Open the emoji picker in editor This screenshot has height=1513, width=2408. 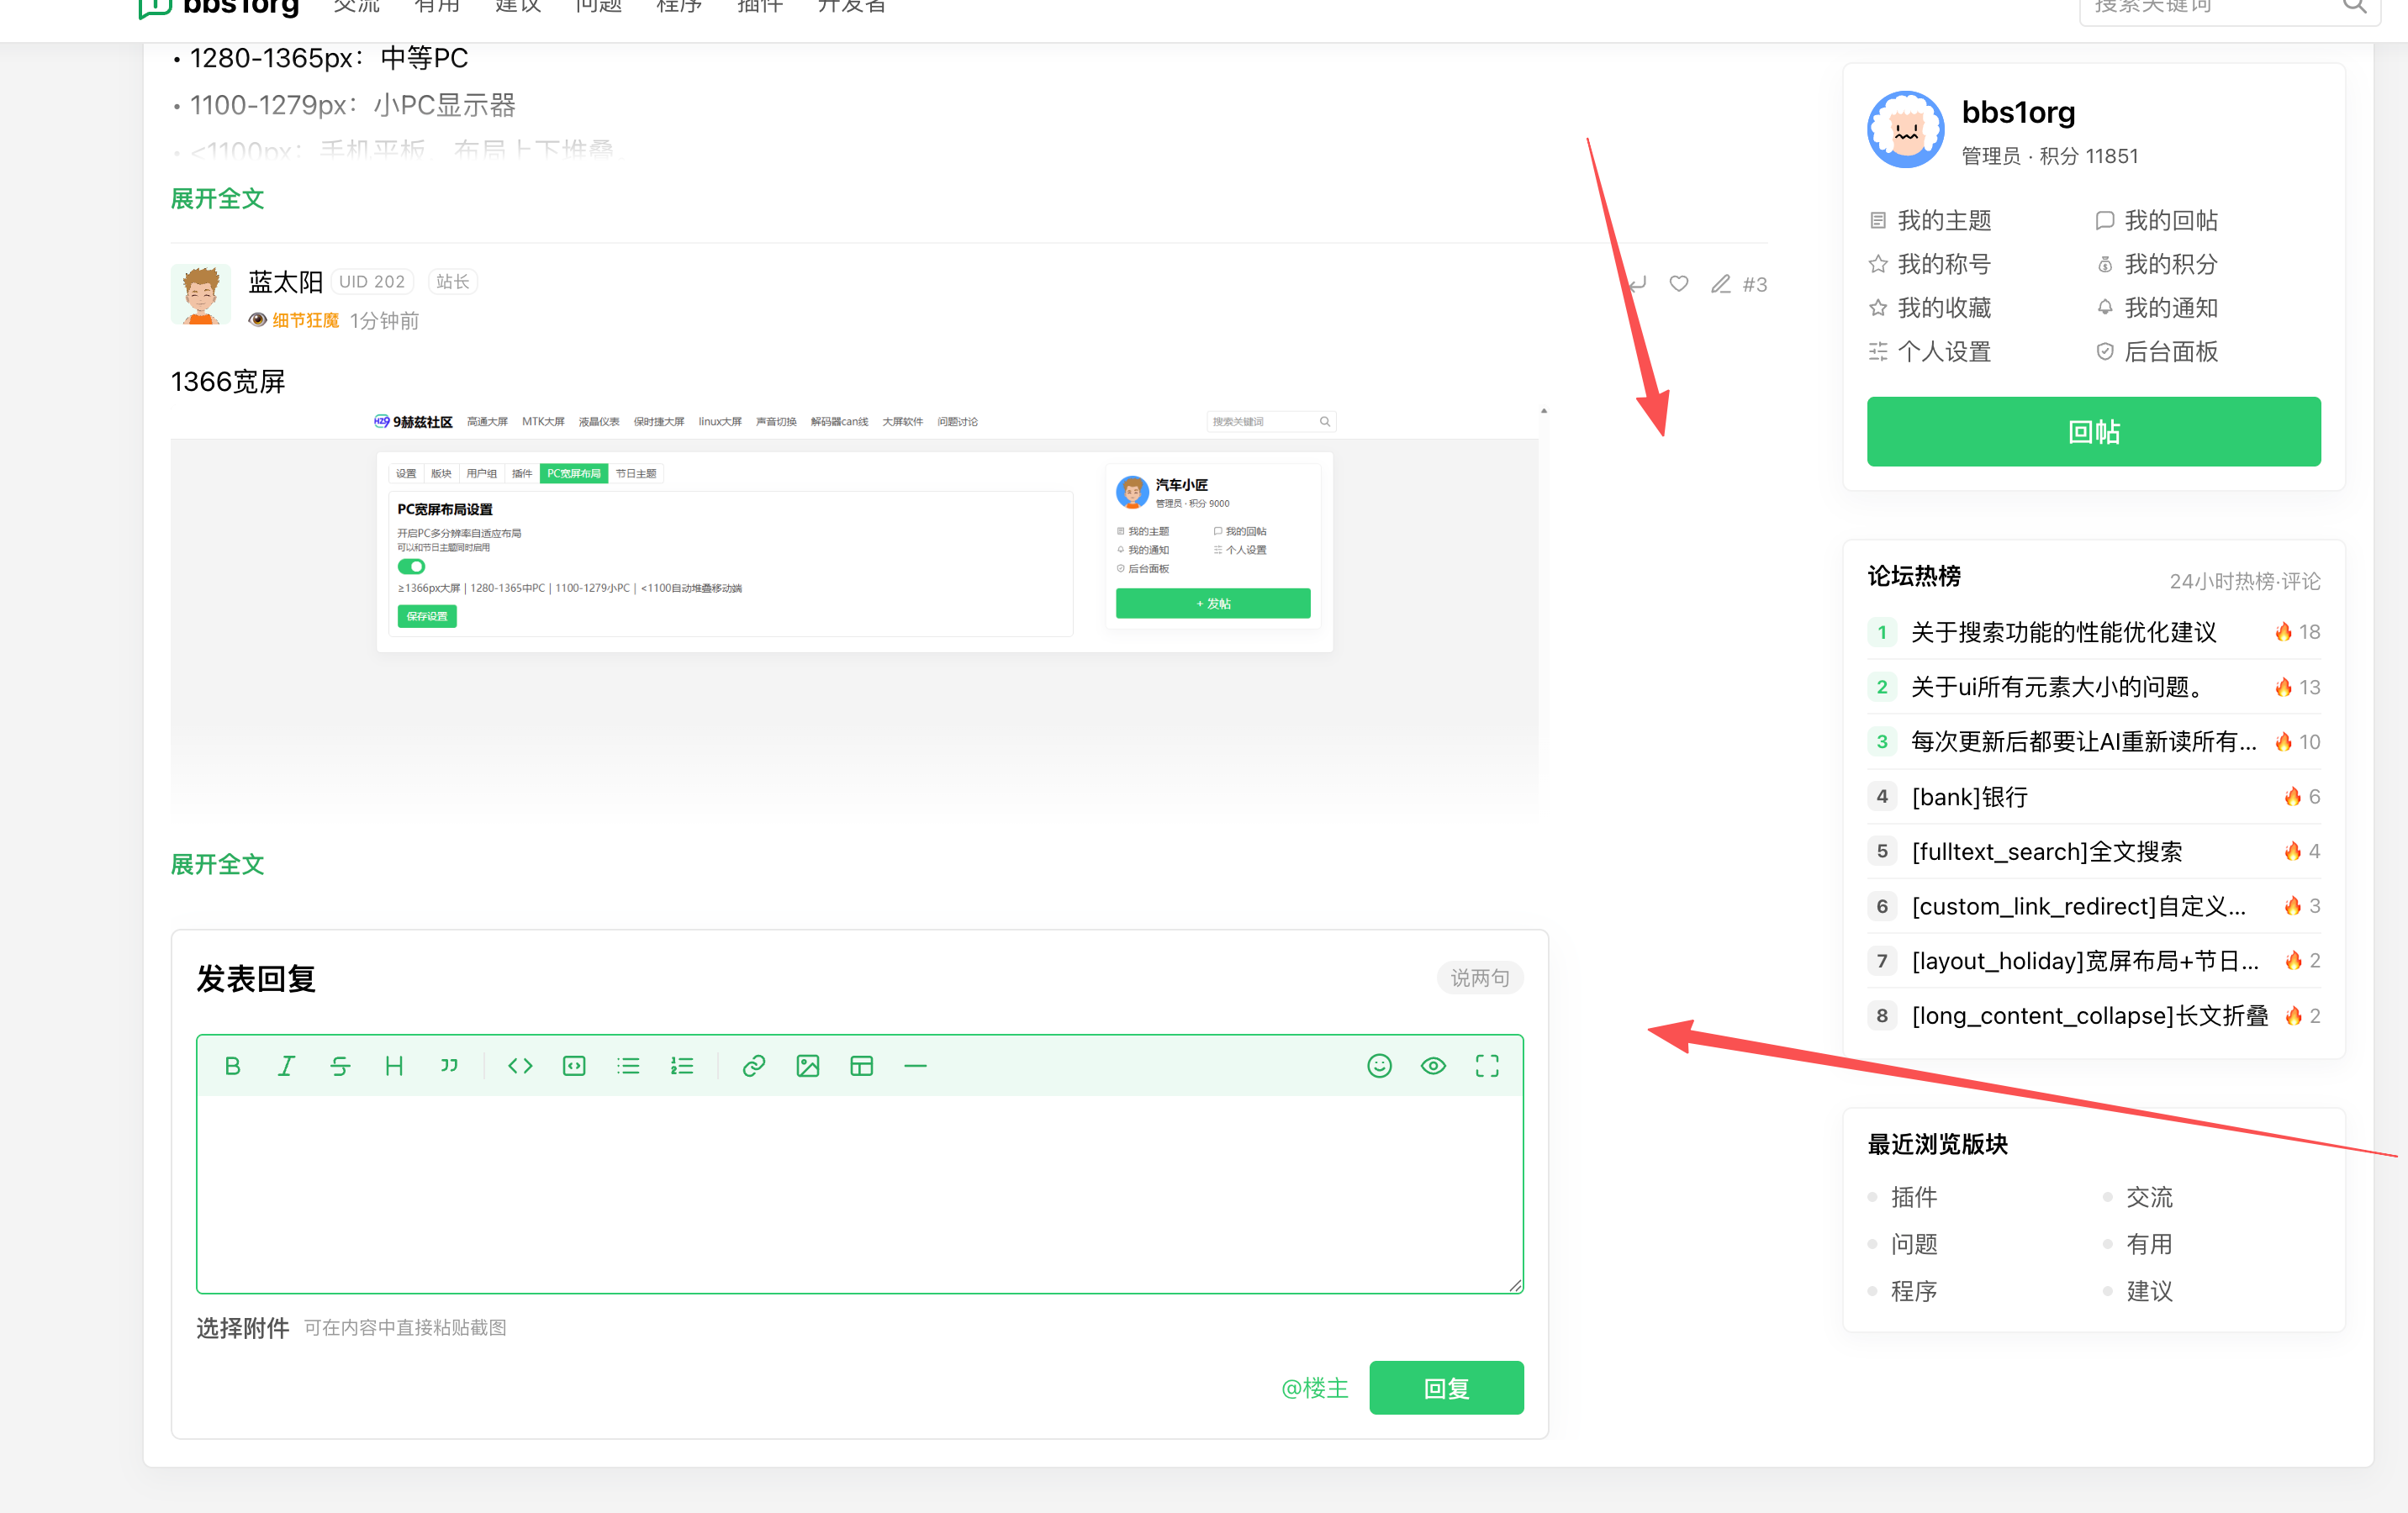point(1379,1066)
